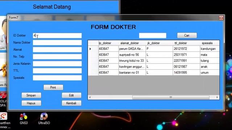Focus the search box beside Cari
232x130 pixels.
pos(153,35)
